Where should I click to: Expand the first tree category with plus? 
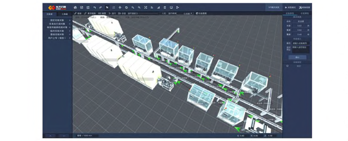pyautogui.click(x=70, y=20)
